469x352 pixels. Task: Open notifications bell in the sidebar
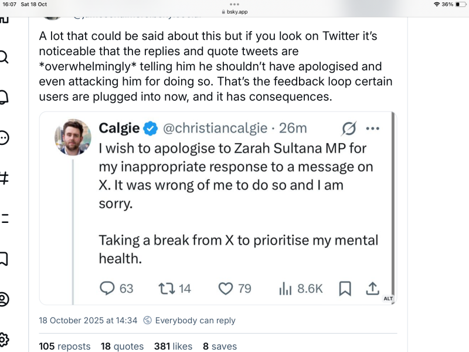4,97
